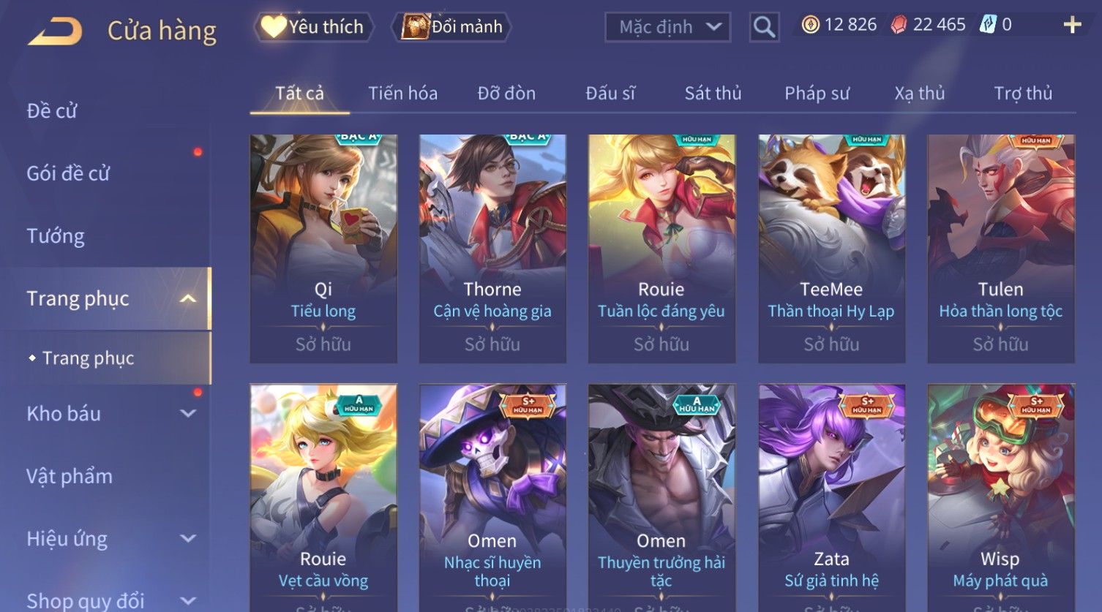
Task: Expand the Hiệu ứng sidebar section
Action: (188, 539)
